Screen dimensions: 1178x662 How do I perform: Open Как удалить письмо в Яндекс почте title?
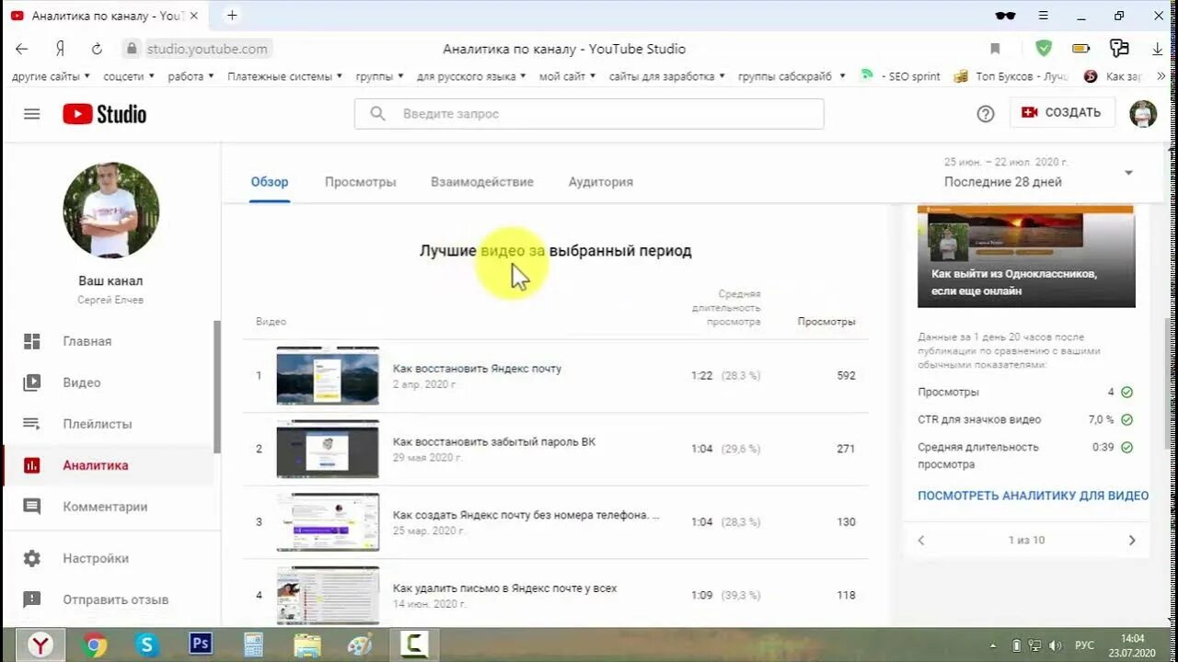[x=504, y=588]
